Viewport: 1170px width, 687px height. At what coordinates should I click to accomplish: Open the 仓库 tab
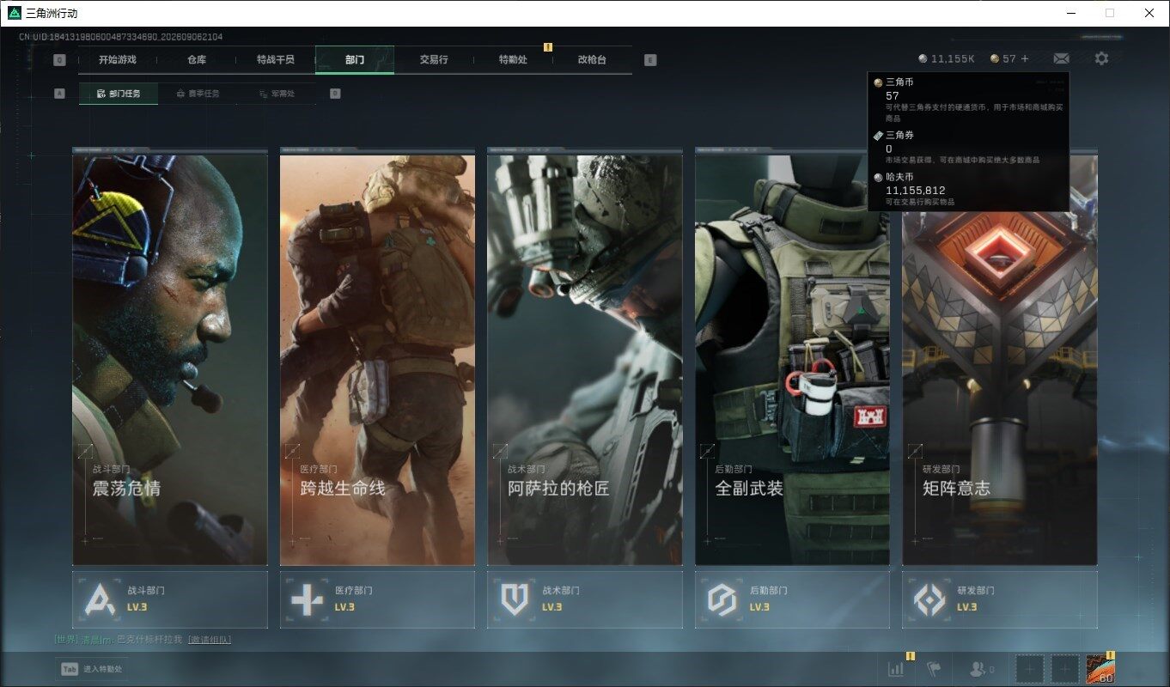197,60
